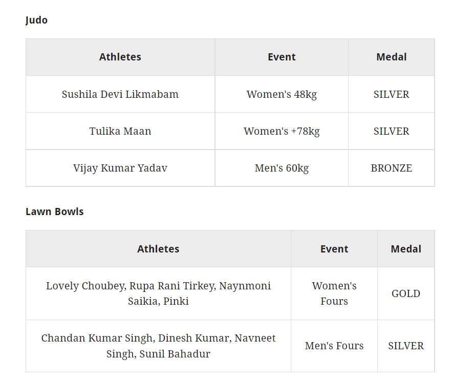Screen dimensions: 454x380
Task: Click the Event header in Lawn Bowls table
Action: 334,249
